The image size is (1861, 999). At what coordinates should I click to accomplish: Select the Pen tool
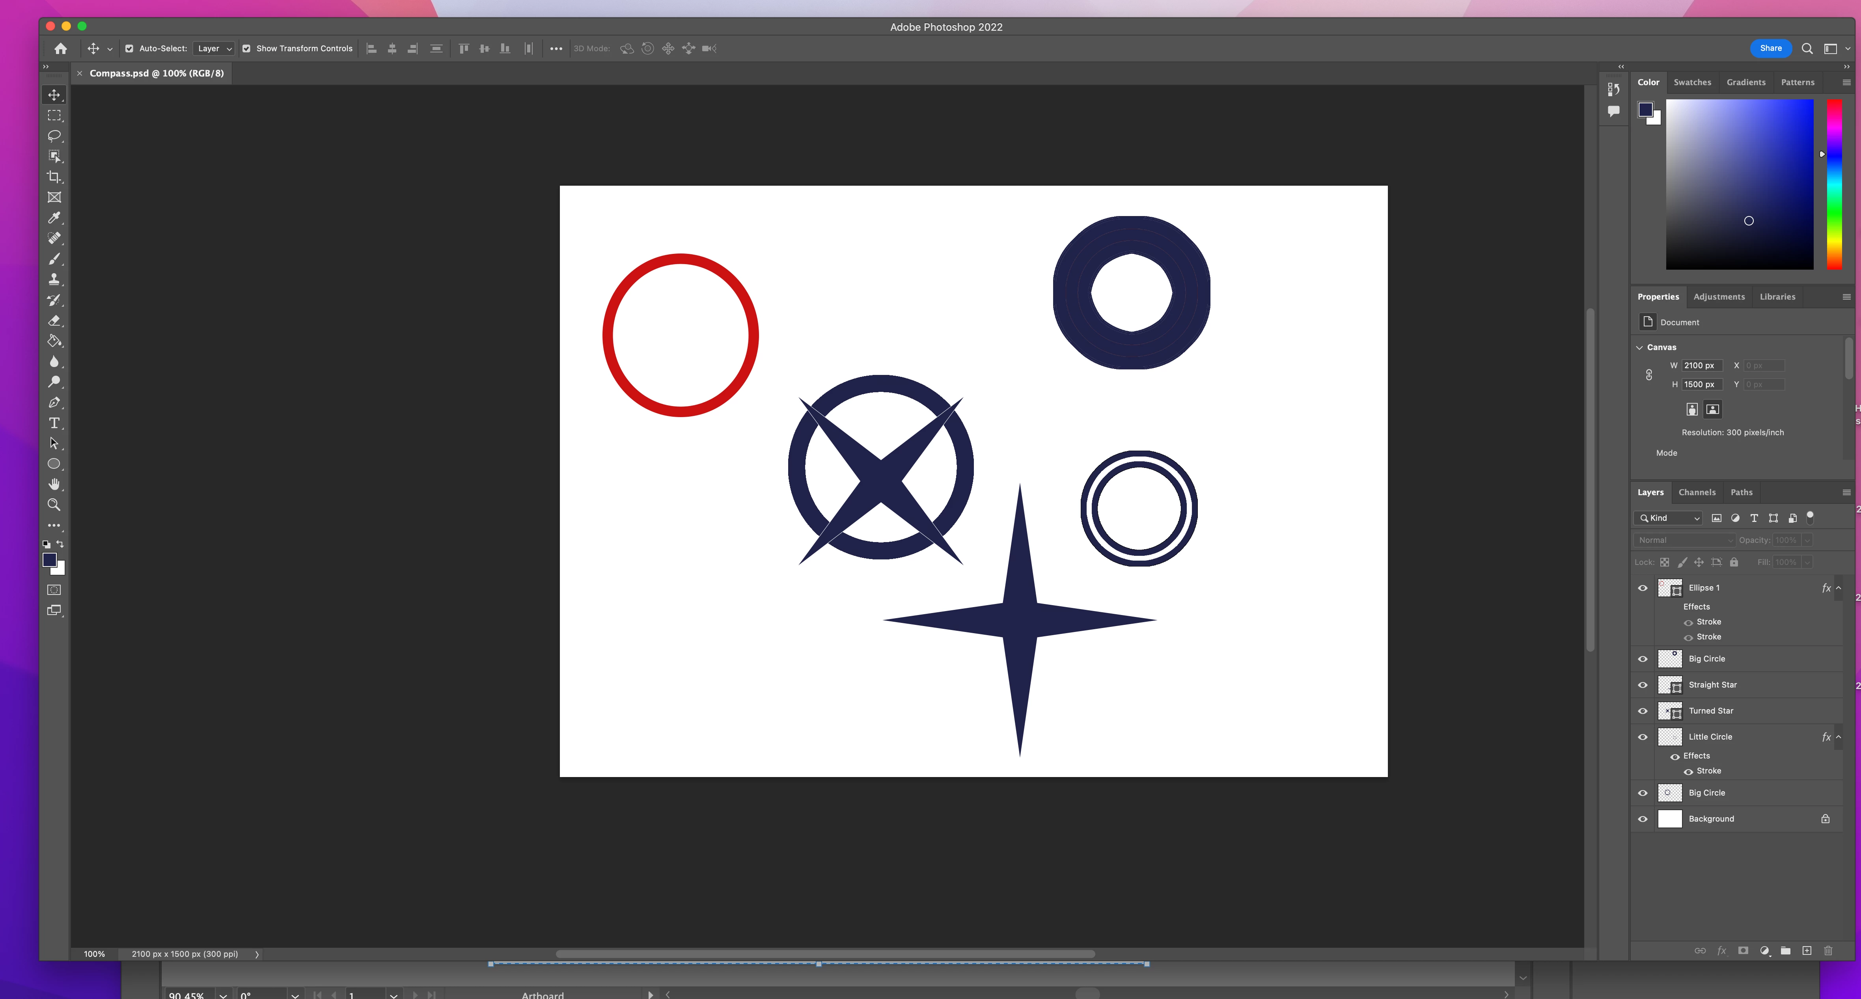click(54, 403)
